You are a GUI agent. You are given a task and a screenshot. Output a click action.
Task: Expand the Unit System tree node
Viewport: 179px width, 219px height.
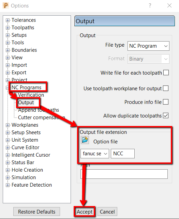pyautogui.click(x=8, y=140)
